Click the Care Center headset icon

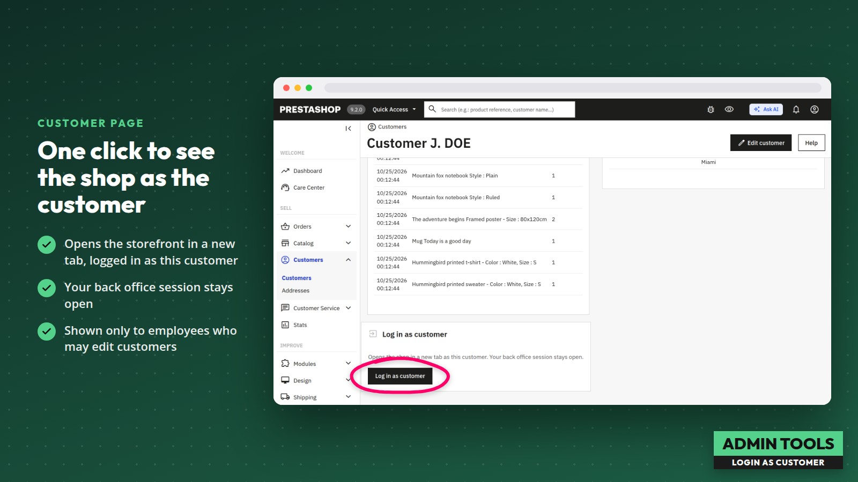285,187
